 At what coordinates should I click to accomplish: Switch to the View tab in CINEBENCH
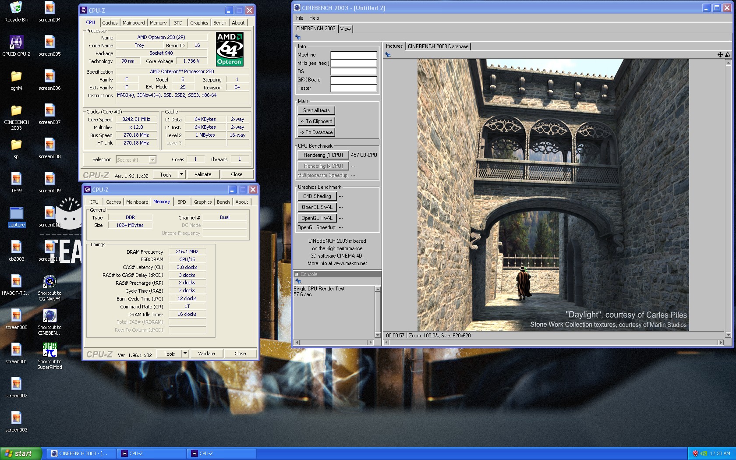(346, 29)
